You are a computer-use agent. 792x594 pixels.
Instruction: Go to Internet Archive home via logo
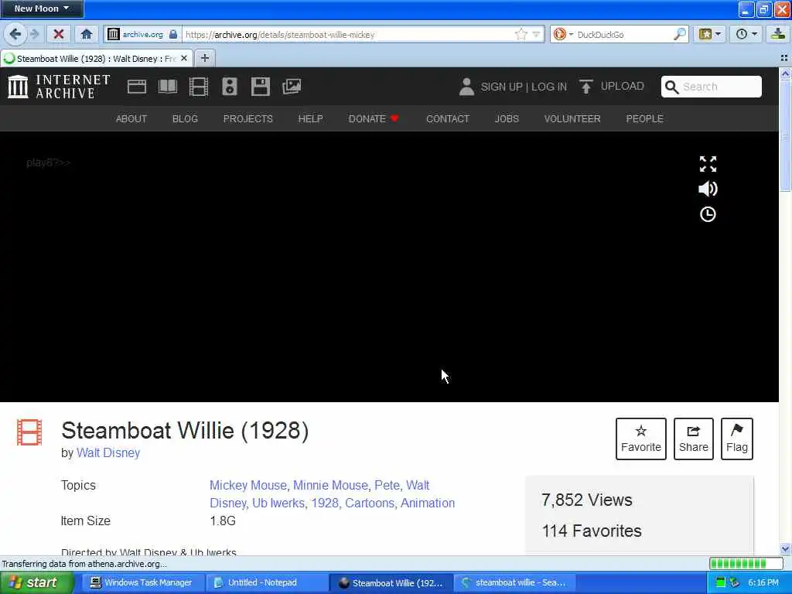tap(59, 87)
